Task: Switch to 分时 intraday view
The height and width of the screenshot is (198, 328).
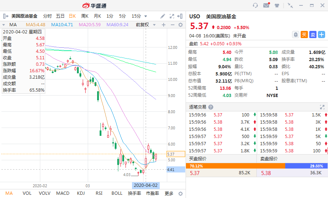Action: click(47, 16)
